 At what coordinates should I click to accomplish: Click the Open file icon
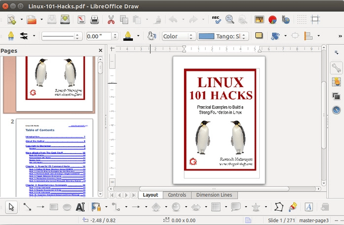click(x=31, y=20)
